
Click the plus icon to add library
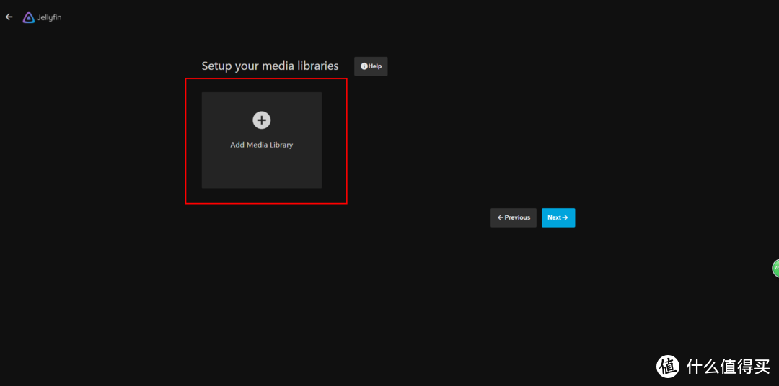pyautogui.click(x=262, y=120)
